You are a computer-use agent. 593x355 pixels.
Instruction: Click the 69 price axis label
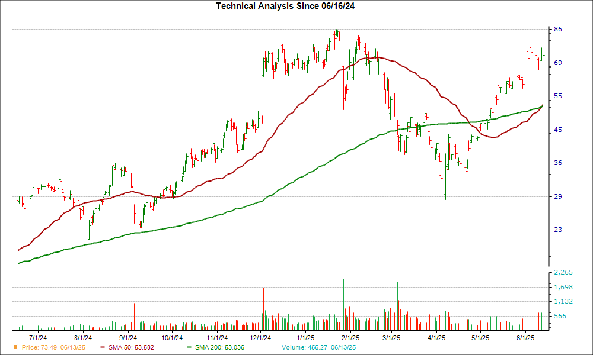558,63
